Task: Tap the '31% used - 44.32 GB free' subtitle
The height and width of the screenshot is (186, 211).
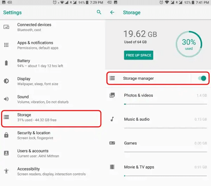Action: tap(37, 120)
